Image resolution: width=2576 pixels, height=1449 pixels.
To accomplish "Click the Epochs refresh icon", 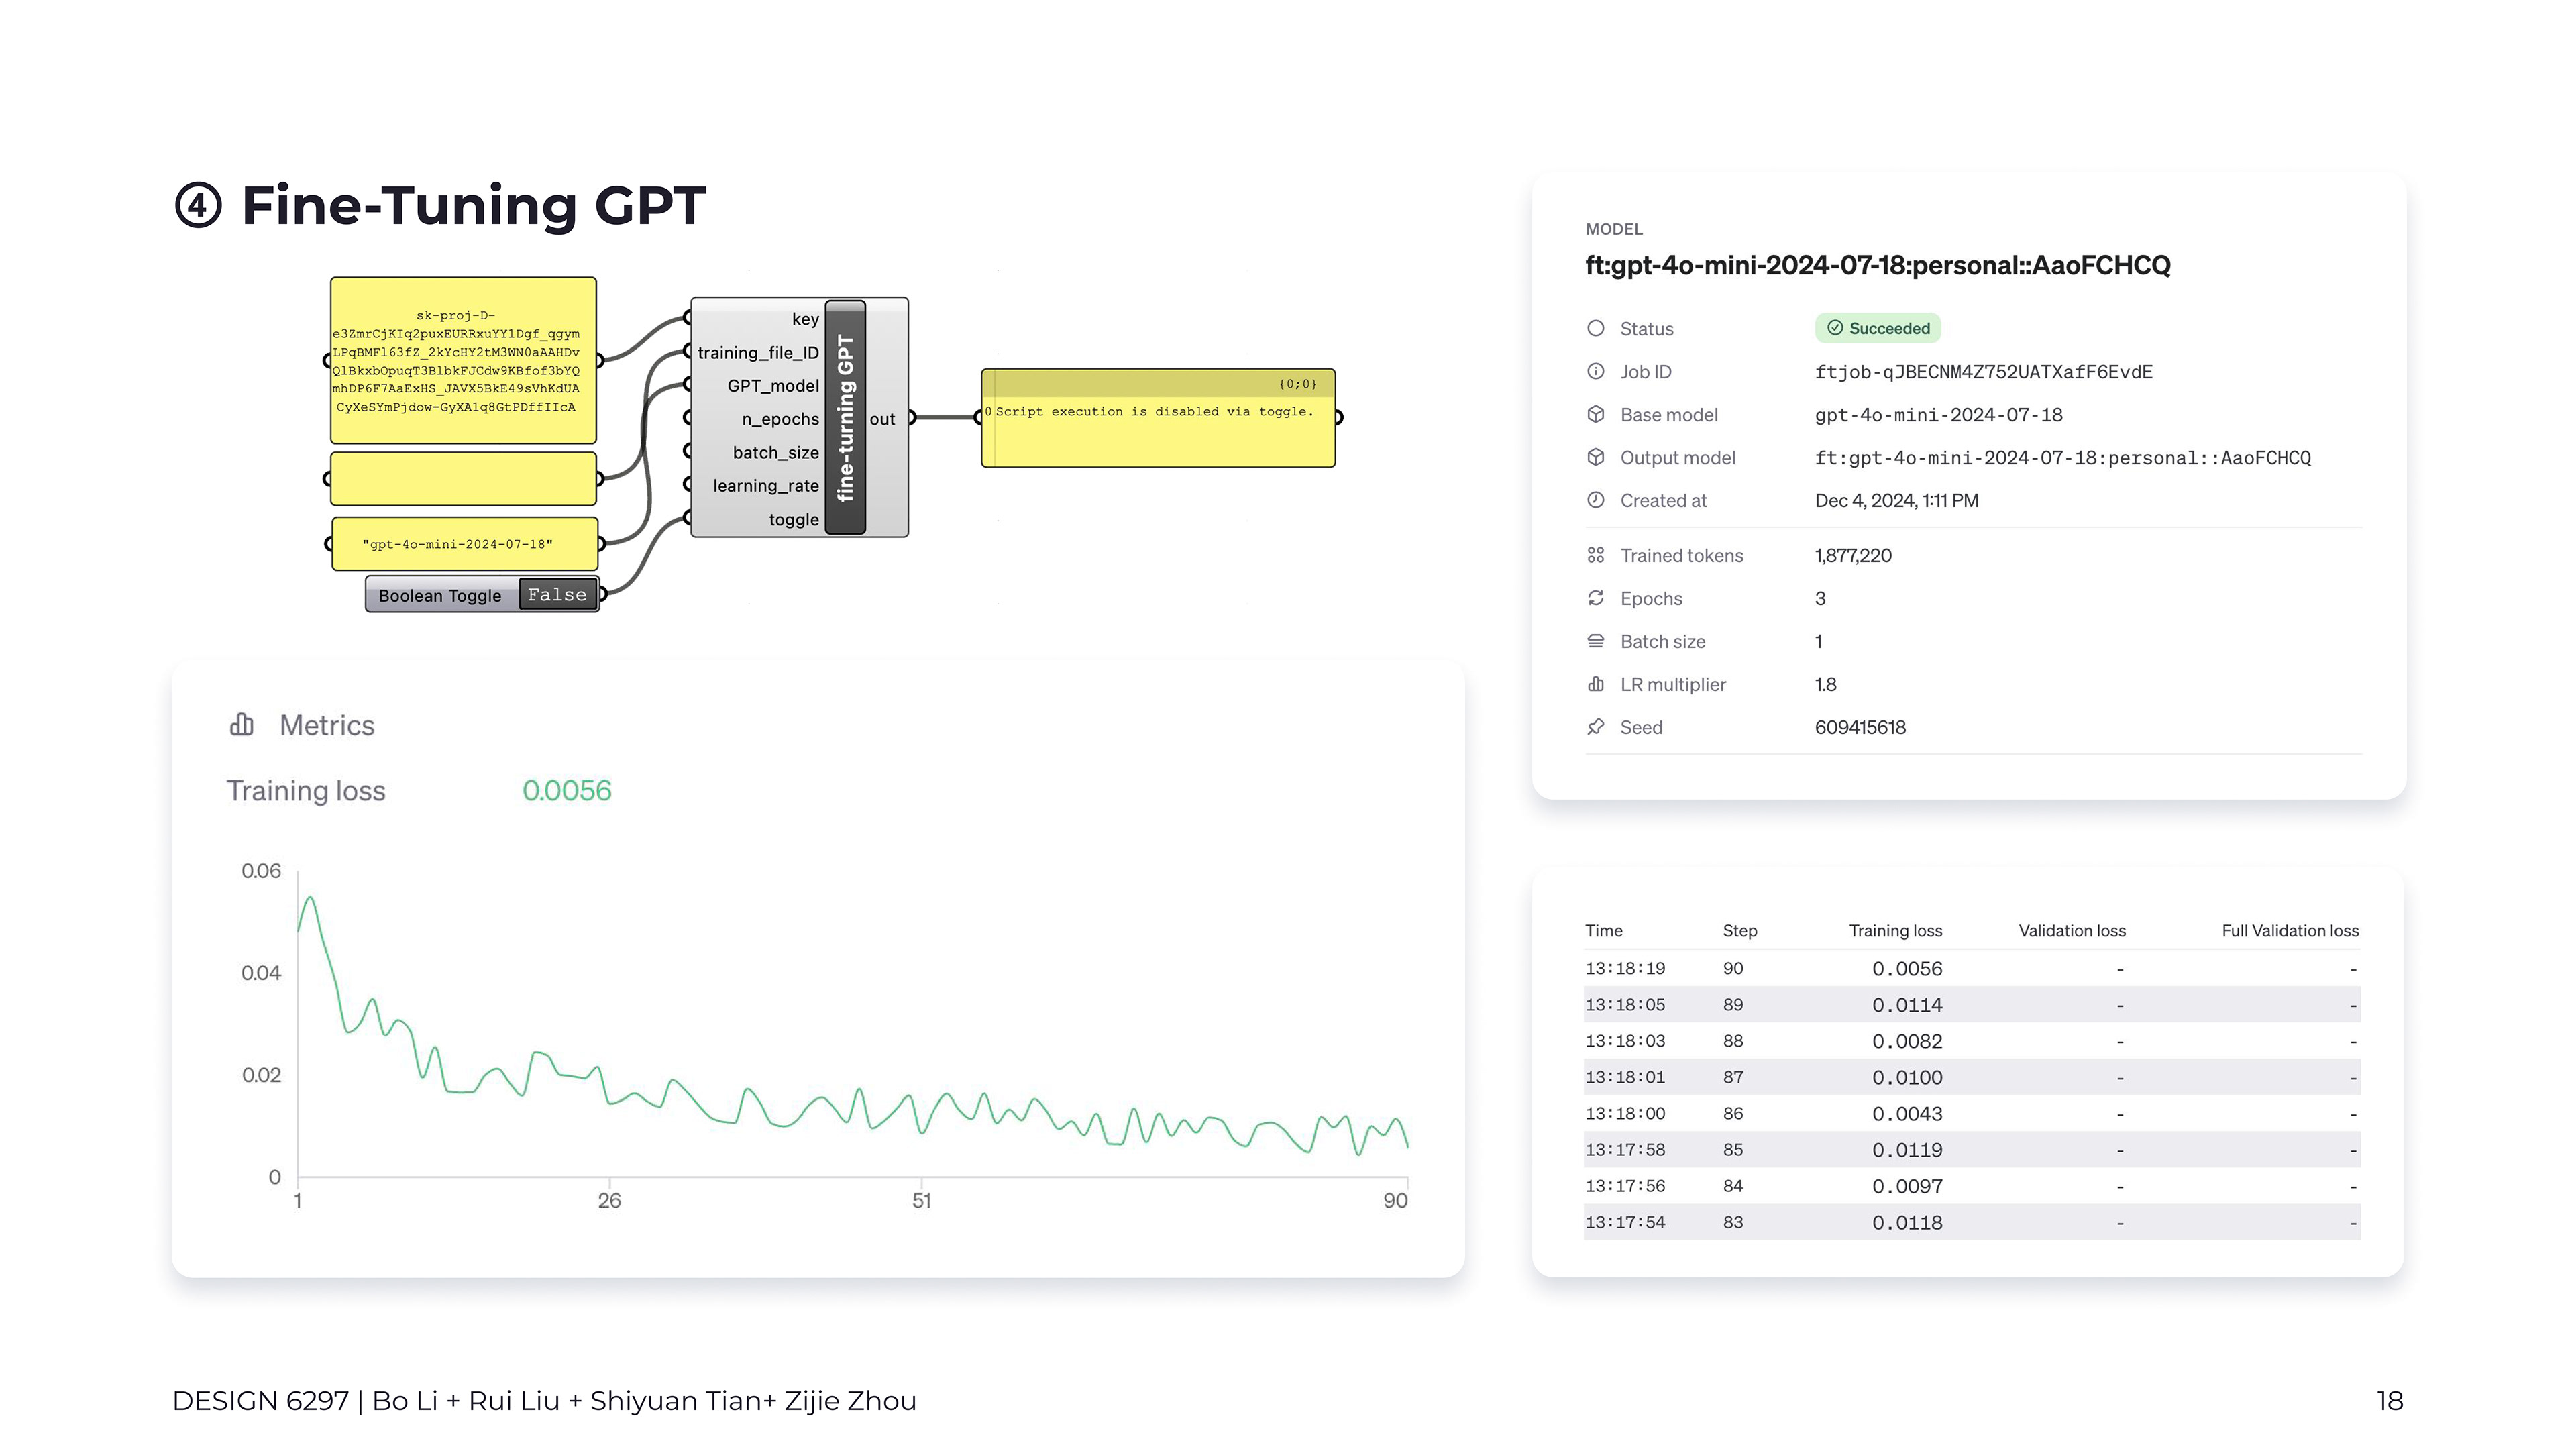I will tap(1595, 598).
